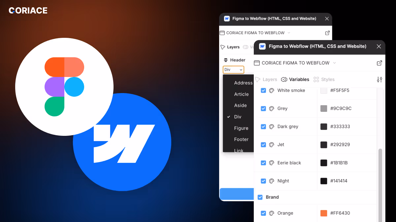Uncheck the White smoke variable checkbox
Screen dimensions: 396x222
[x=263, y=90]
